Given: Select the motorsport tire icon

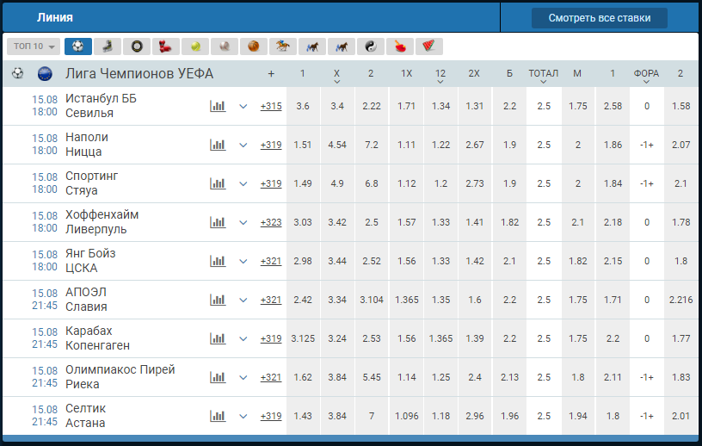Looking at the screenshot, I should click(x=137, y=46).
